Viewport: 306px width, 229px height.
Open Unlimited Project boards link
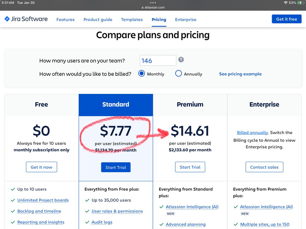click(x=43, y=200)
